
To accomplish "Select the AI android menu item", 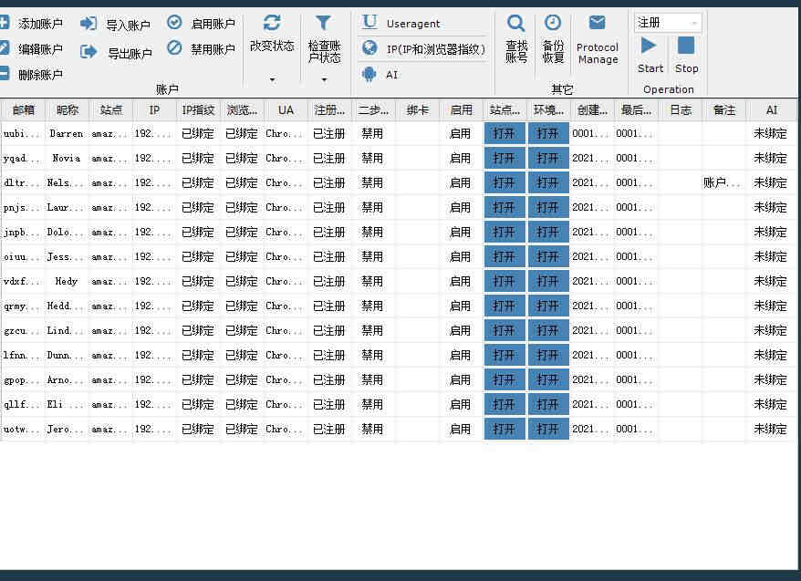I will (380, 75).
